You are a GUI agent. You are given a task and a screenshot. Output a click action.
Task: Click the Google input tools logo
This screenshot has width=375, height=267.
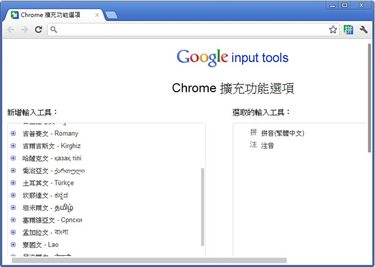(x=232, y=57)
